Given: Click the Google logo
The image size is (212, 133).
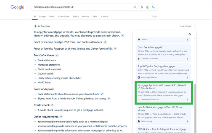Looking at the screenshot, I should (x=17, y=7).
